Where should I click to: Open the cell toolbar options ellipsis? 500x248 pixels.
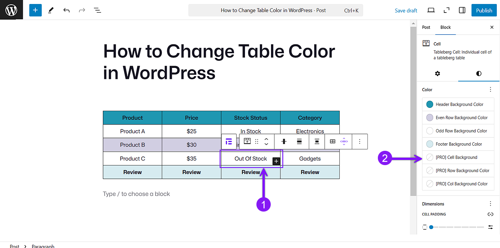tap(360, 142)
